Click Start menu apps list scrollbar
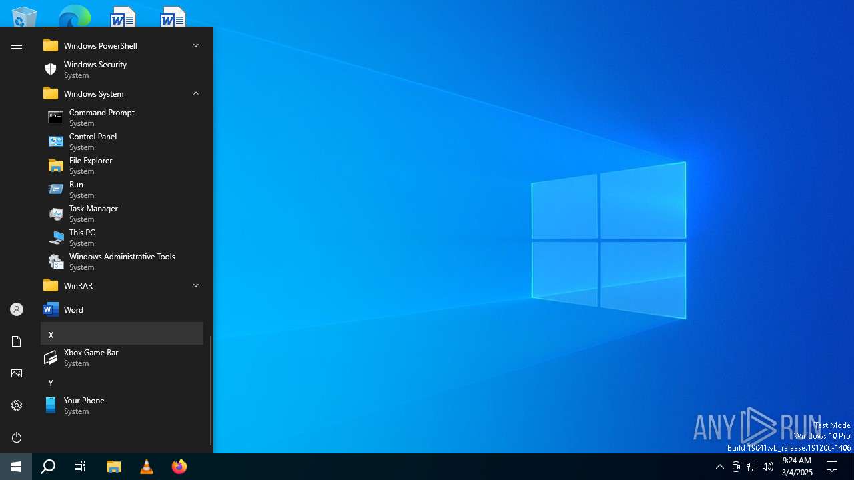Viewport: 854px width, 480px height. [211, 390]
